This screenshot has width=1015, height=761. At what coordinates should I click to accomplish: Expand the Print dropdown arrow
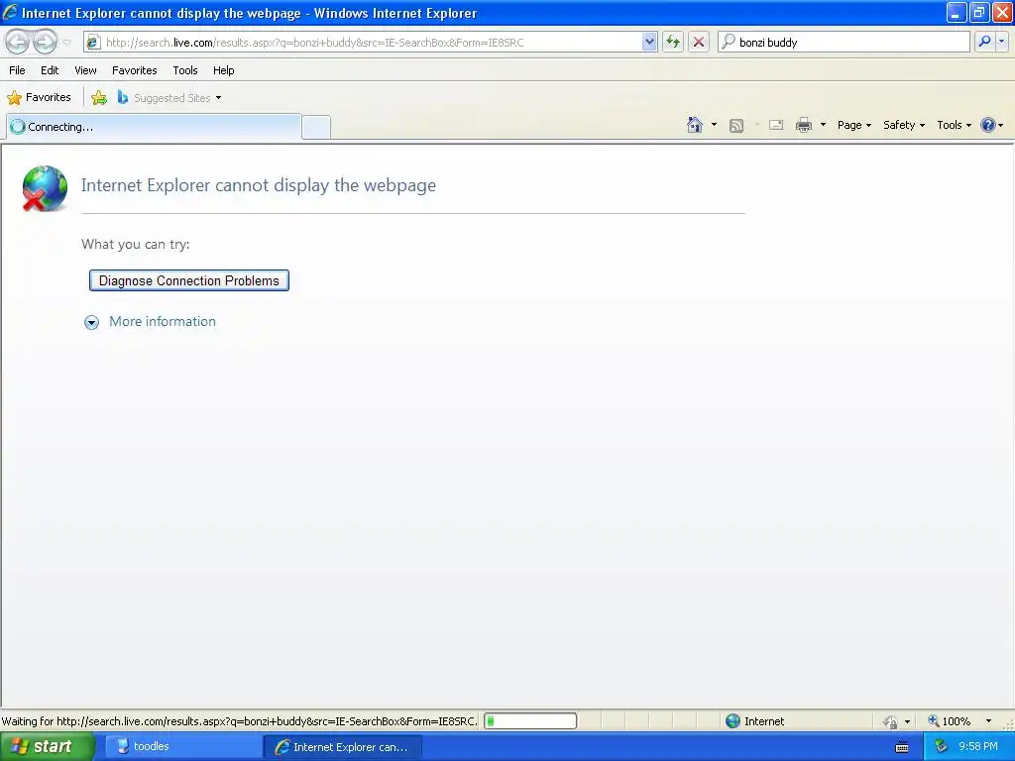tap(824, 125)
